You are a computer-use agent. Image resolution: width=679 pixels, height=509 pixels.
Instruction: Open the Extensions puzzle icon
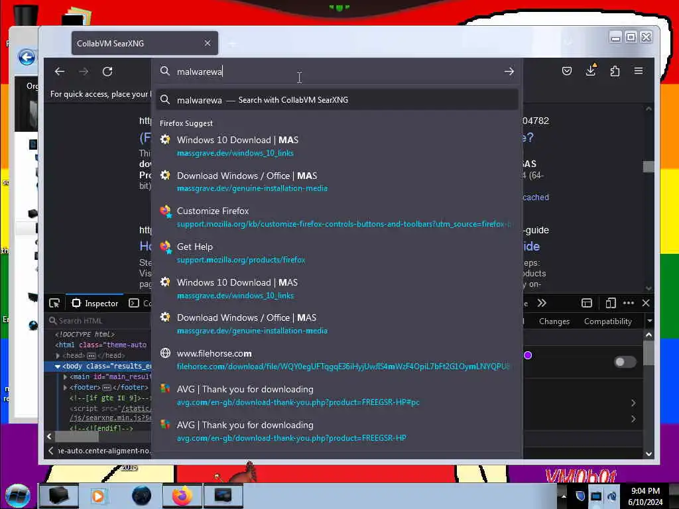(615, 71)
